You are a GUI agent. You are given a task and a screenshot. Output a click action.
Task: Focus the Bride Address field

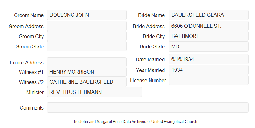[208, 26]
